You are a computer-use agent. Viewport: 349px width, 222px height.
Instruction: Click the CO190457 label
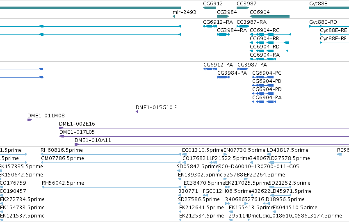(x=13, y=191)
